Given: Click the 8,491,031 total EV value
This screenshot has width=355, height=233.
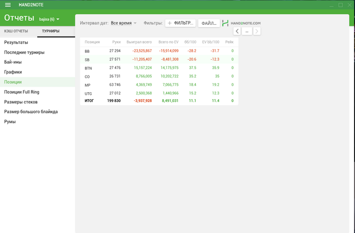Looking at the screenshot, I should click(170, 101).
